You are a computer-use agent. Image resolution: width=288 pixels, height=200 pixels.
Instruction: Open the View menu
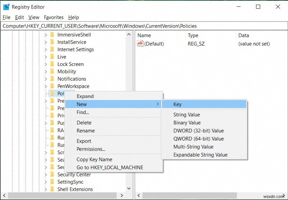click(x=34, y=17)
